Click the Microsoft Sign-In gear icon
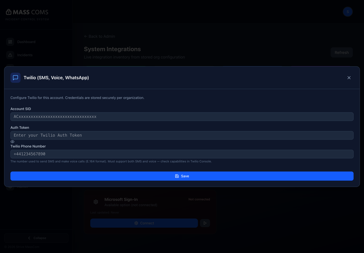This screenshot has width=364, height=253. [96, 202]
